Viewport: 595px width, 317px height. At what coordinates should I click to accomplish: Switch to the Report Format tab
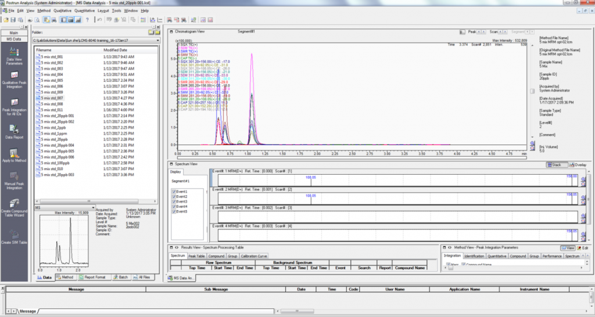tap(96, 278)
